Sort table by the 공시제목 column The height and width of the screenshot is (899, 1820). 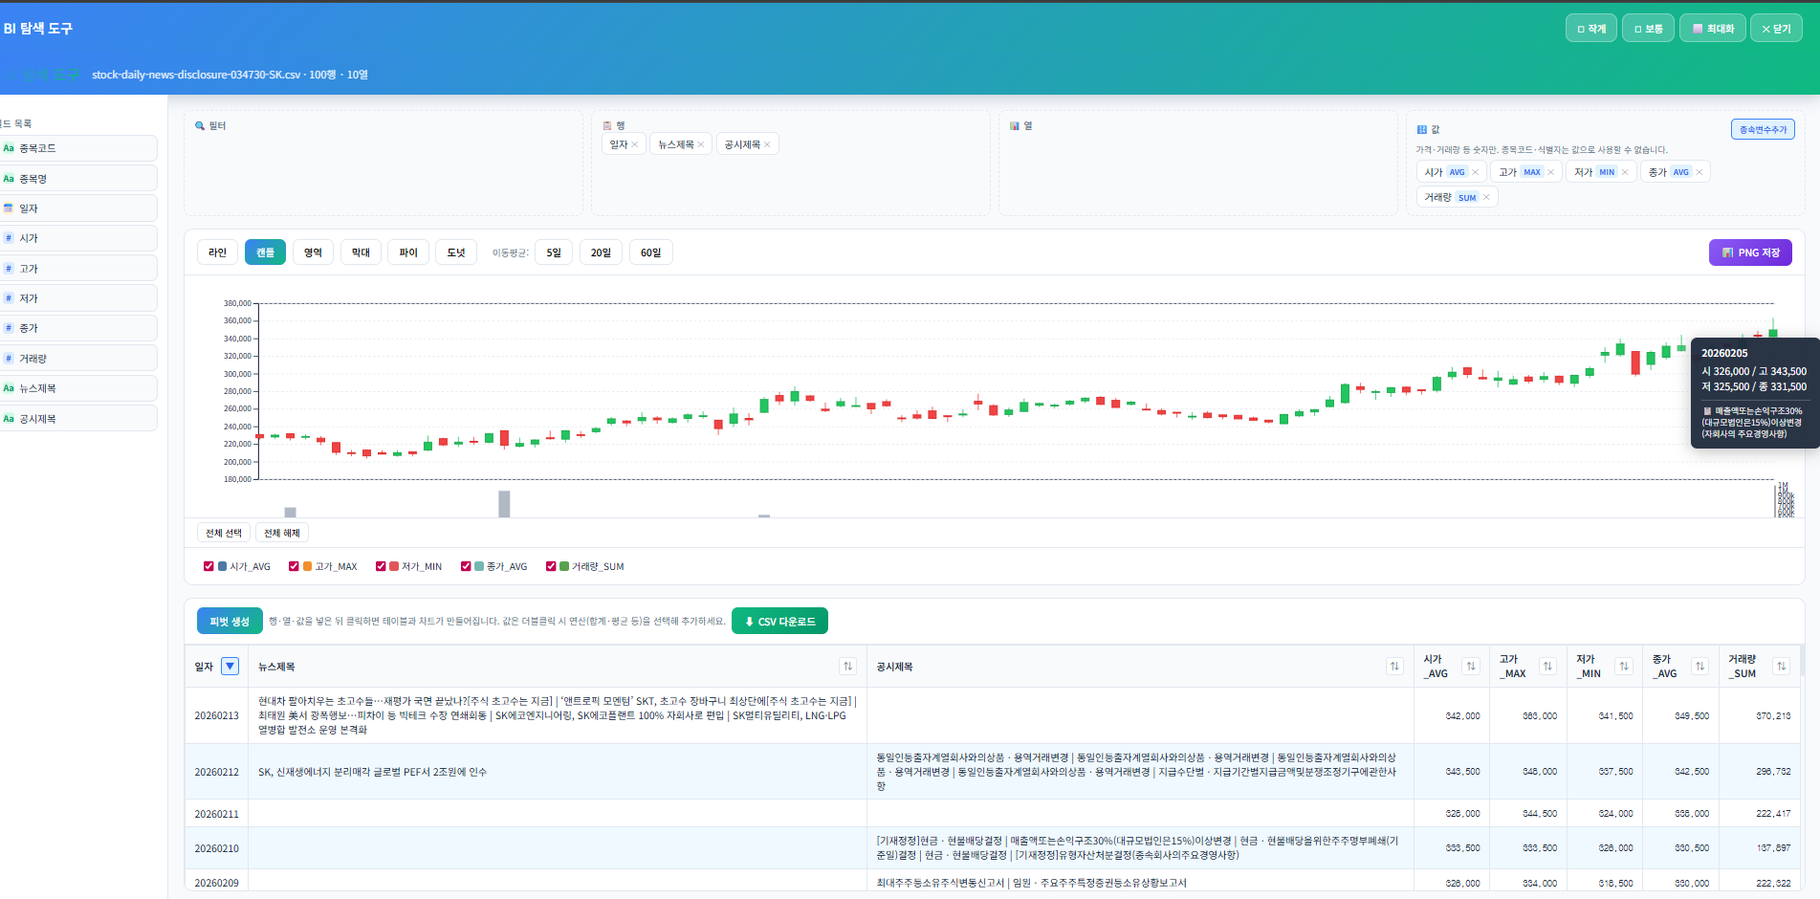tap(1394, 667)
